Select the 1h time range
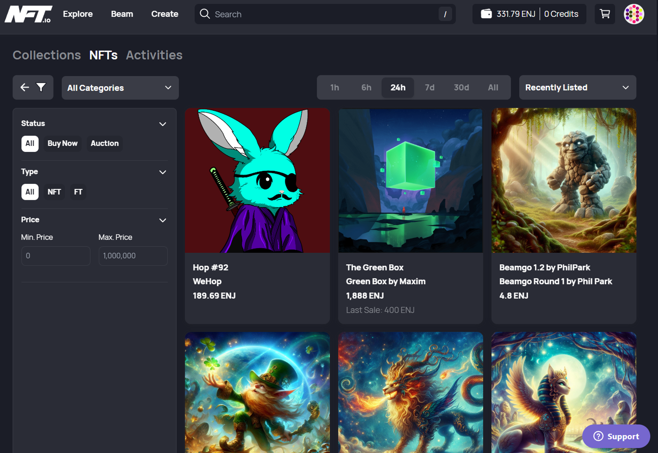This screenshot has width=658, height=453. pos(335,87)
